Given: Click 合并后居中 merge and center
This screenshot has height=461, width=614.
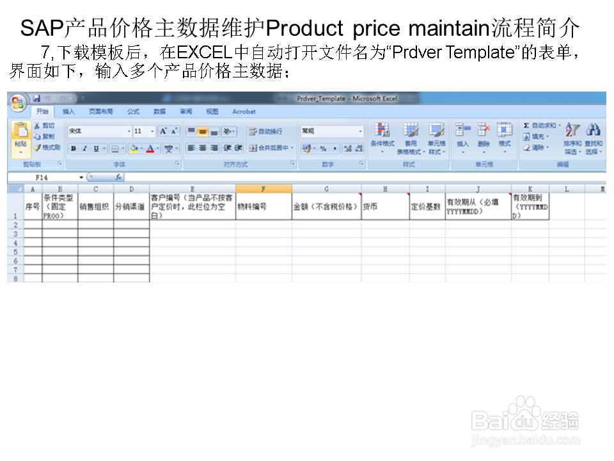Looking at the screenshot, I should (269, 148).
